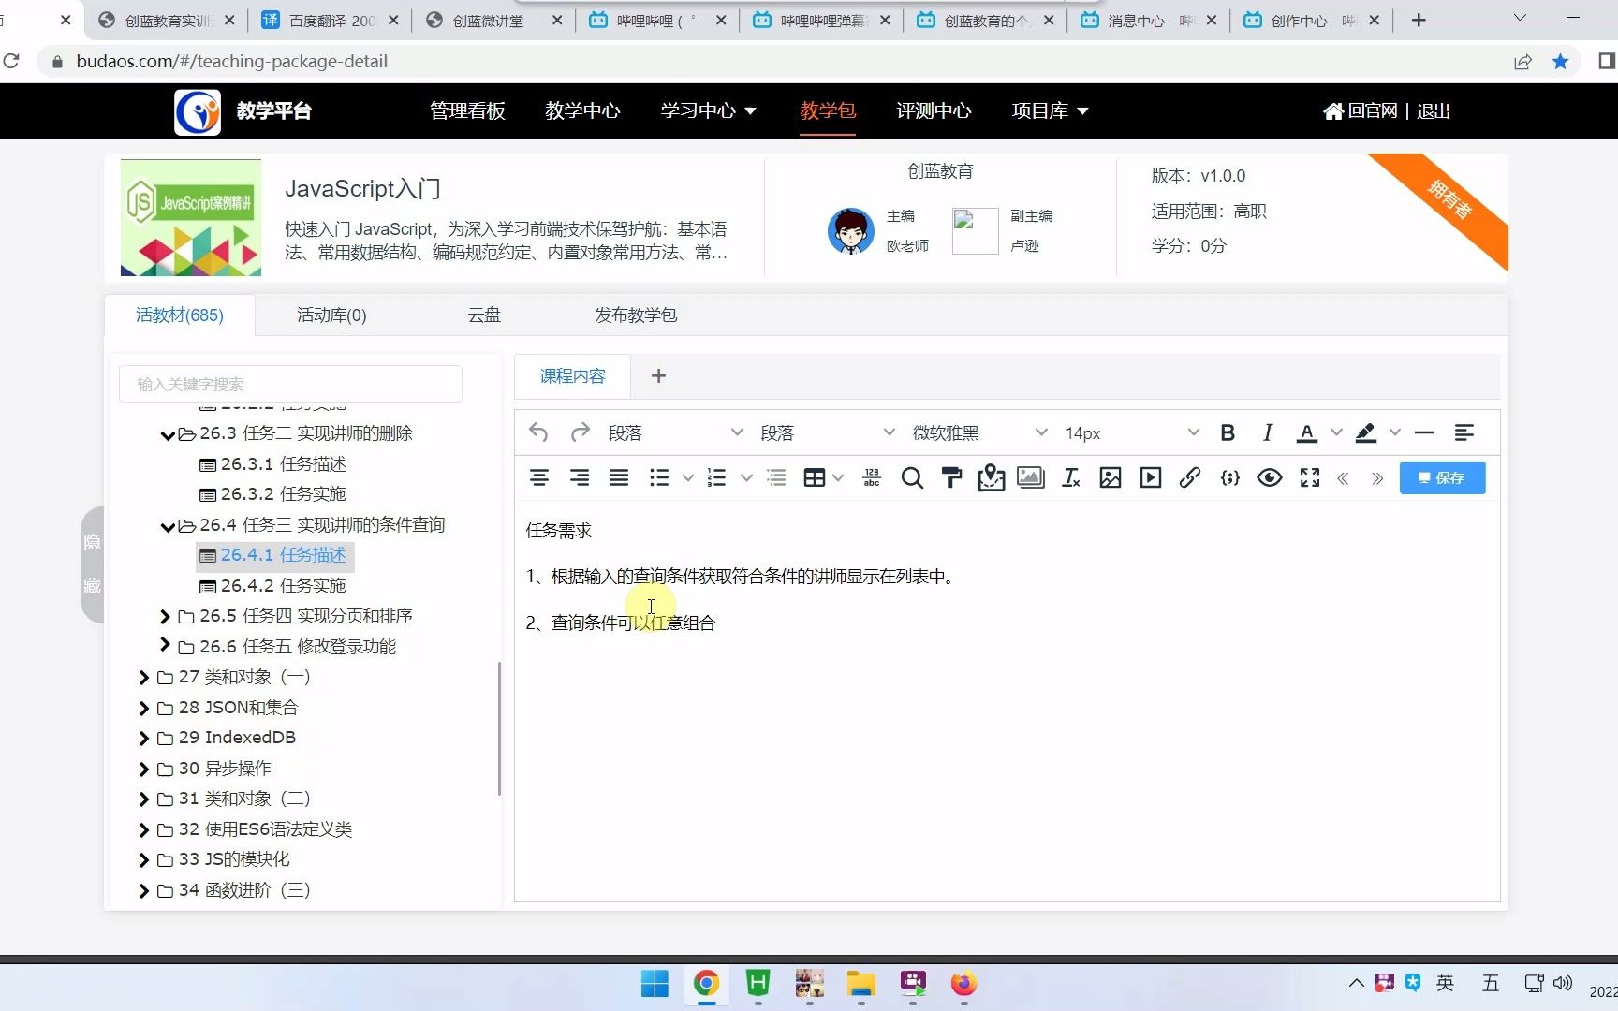Preview content with the eye icon
The image size is (1618, 1011).
pos(1270,477)
